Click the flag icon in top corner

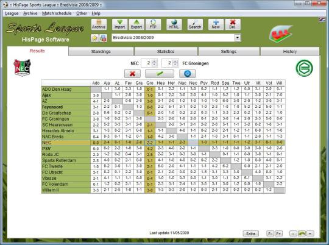pyautogui.click(x=322, y=20)
